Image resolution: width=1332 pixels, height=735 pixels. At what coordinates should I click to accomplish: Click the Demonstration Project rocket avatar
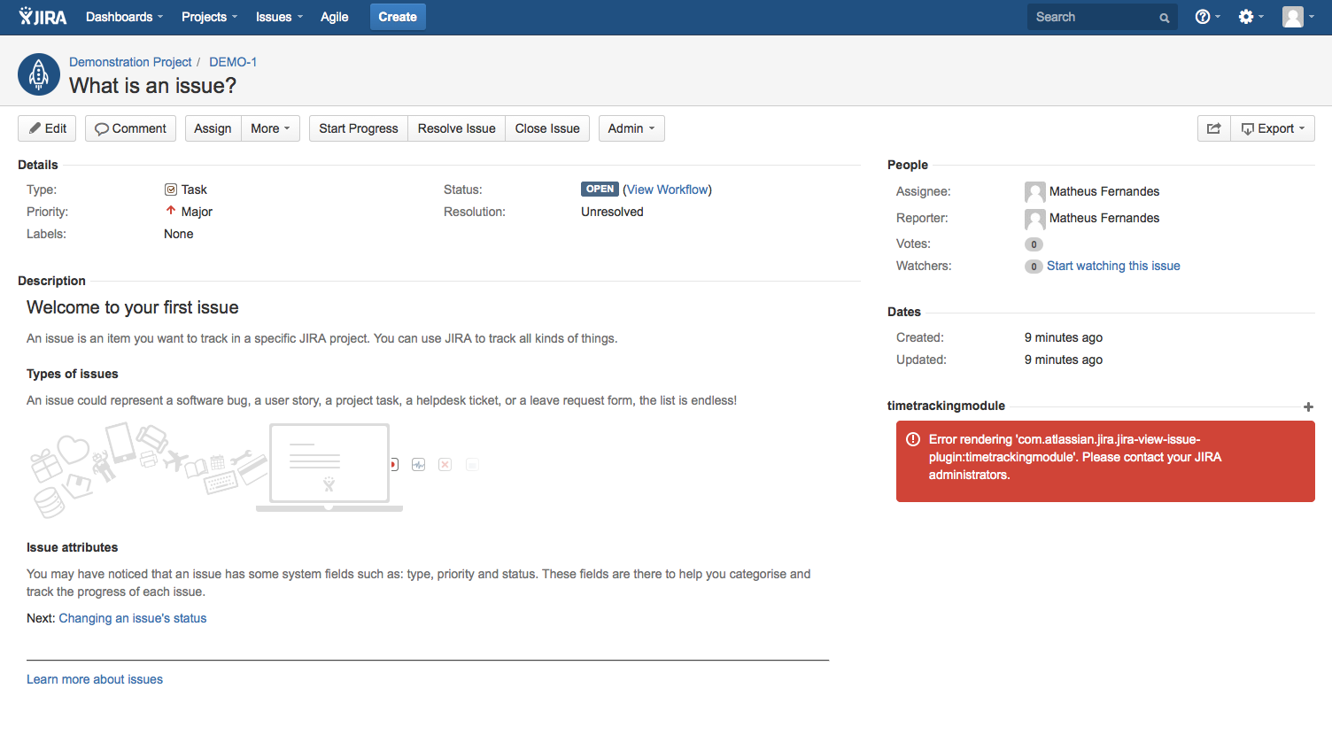[39, 74]
